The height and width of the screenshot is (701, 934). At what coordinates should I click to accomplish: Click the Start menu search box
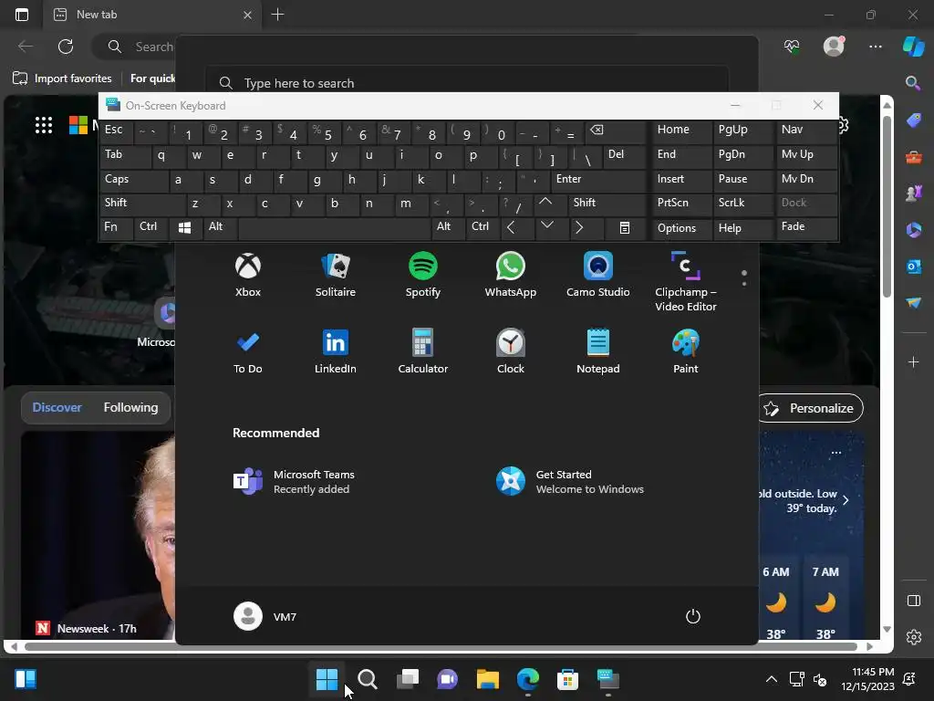point(467,83)
